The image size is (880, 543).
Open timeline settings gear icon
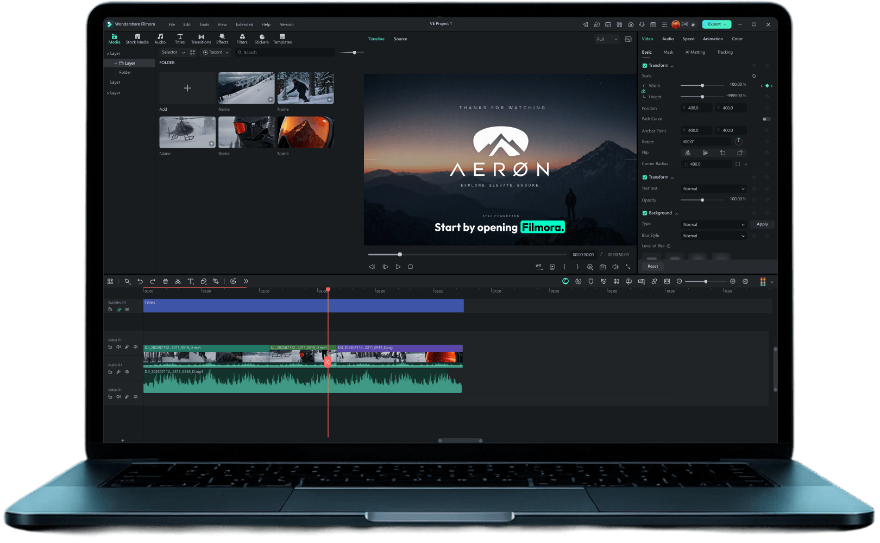[745, 281]
